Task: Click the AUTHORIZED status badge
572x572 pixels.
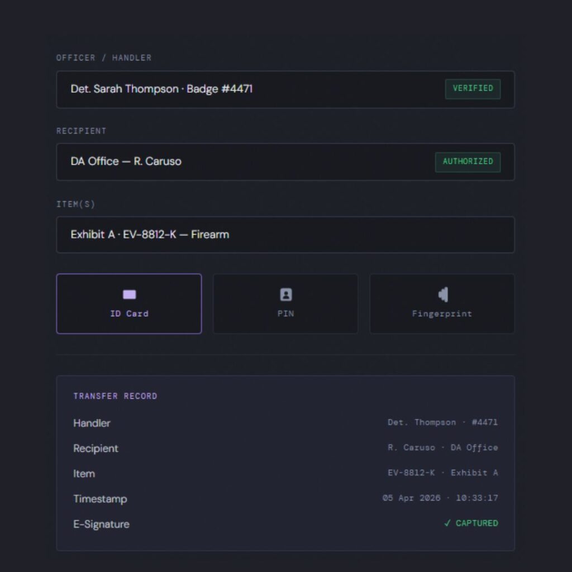Action: tap(468, 162)
